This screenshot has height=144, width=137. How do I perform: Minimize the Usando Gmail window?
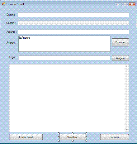click(118, 4)
